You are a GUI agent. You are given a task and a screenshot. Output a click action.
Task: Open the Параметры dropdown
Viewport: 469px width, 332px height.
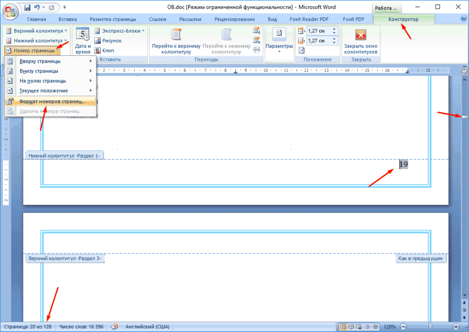click(279, 41)
